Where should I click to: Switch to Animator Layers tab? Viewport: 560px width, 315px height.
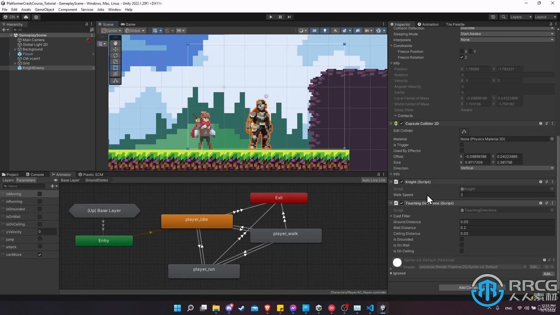(x=8, y=180)
